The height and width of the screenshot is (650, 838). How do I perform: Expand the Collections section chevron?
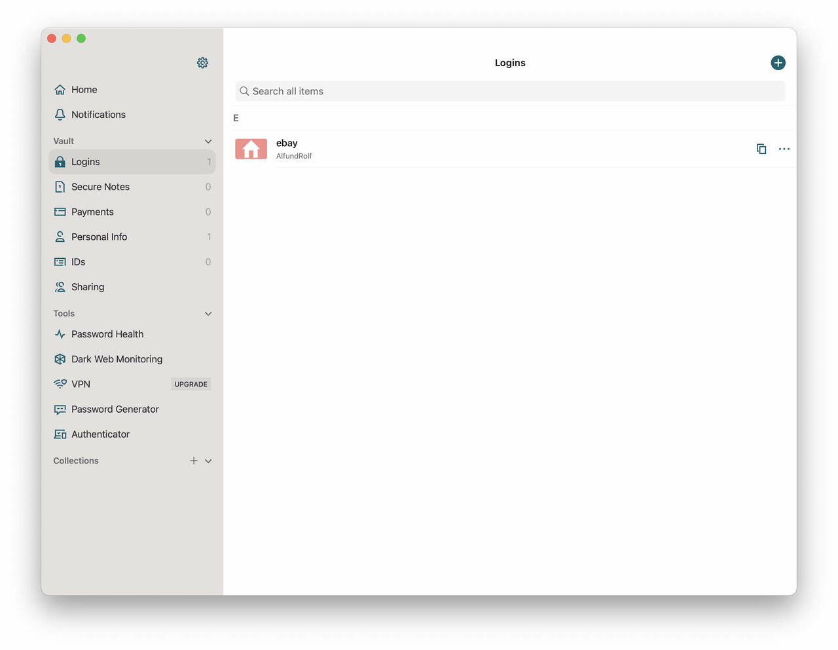[x=208, y=461]
